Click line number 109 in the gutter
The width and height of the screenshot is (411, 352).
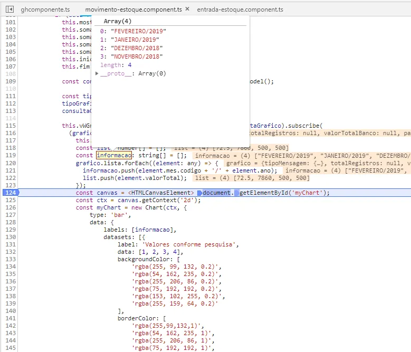pyautogui.click(x=10, y=81)
